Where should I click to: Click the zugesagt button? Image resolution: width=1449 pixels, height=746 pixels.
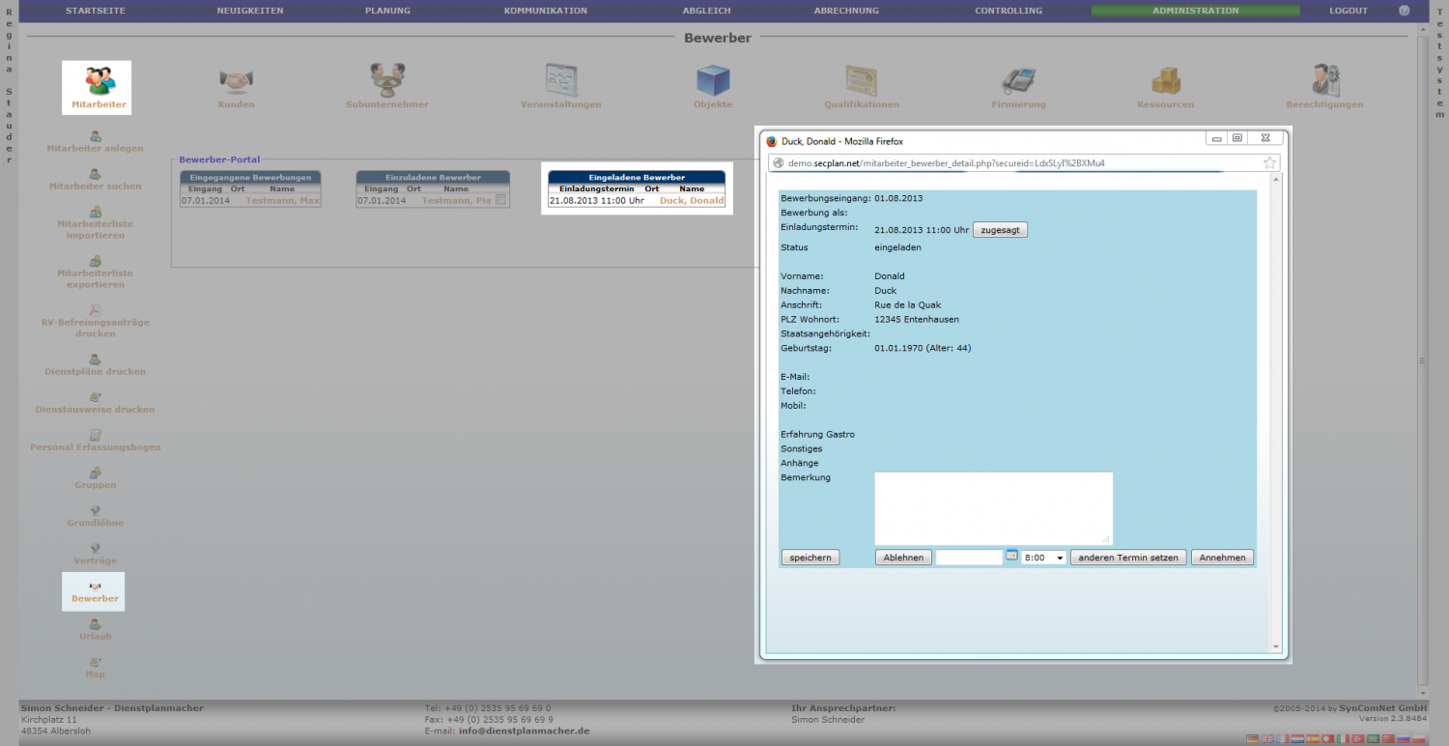tap(1000, 230)
